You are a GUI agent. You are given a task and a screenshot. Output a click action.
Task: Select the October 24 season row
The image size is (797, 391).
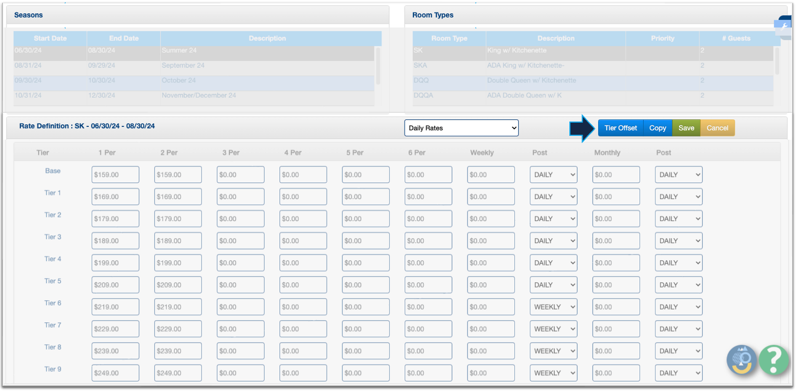point(193,80)
